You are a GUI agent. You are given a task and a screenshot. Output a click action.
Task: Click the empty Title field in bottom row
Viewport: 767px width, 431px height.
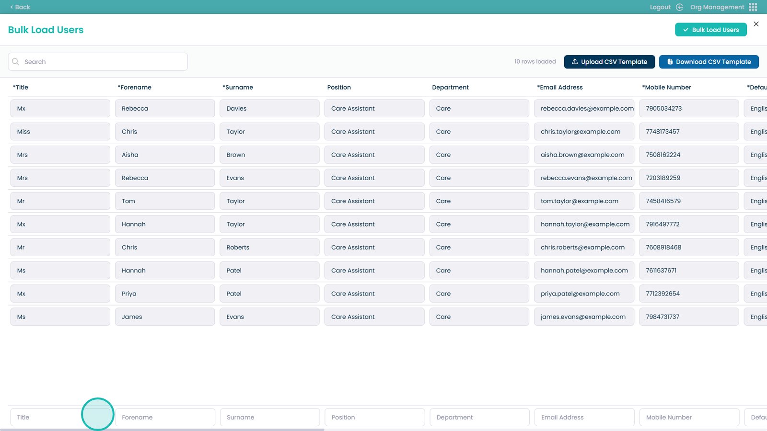(48, 417)
